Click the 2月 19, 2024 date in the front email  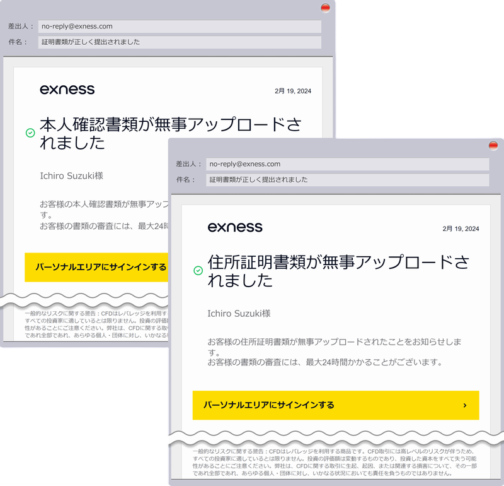click(x=461, y=228)
